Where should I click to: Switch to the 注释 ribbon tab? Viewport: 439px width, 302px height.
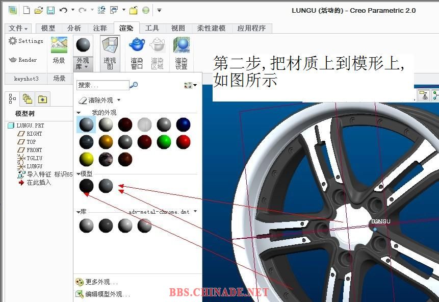100,28
